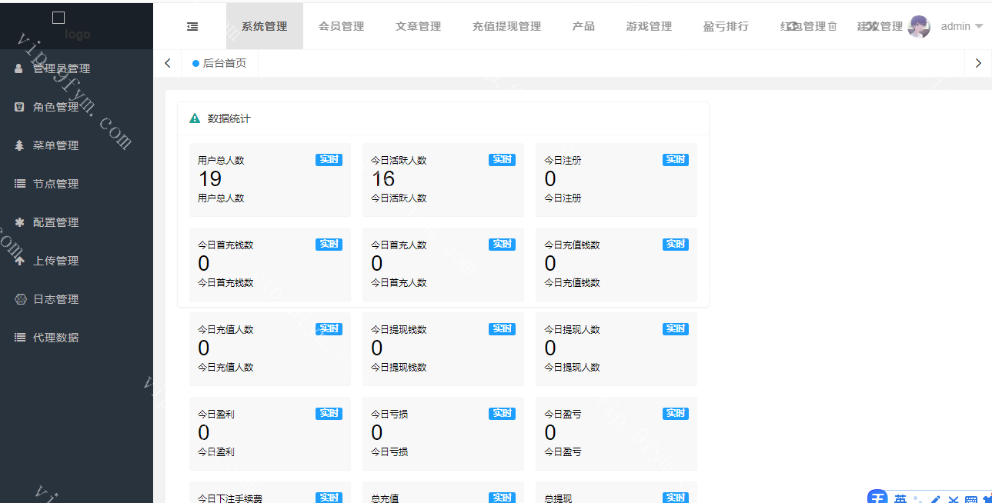Screen dimensions: 992x503
Task: Click the log icon beside 日志管理
Action: 19,299
